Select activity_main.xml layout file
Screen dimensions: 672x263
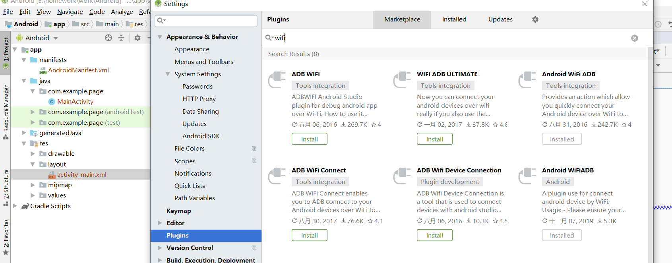pos(81,175)
